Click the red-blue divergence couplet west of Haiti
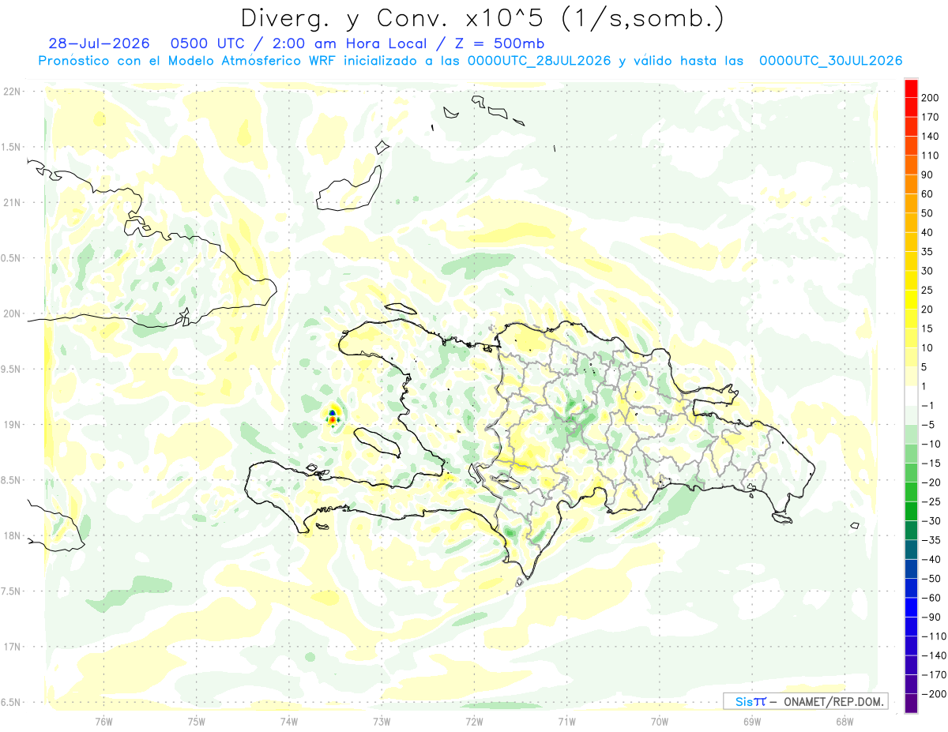 point(333,416)
